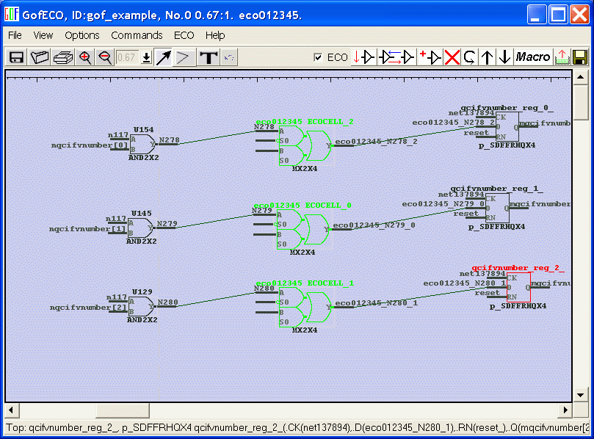
Task: Click the print toolbar icon
Action: (x=63, y=57)
